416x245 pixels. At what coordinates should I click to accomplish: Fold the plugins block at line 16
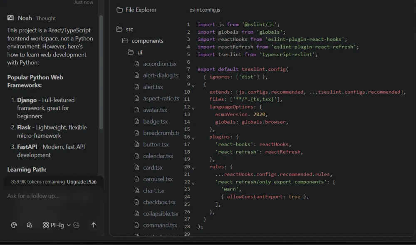coord(193,138)
